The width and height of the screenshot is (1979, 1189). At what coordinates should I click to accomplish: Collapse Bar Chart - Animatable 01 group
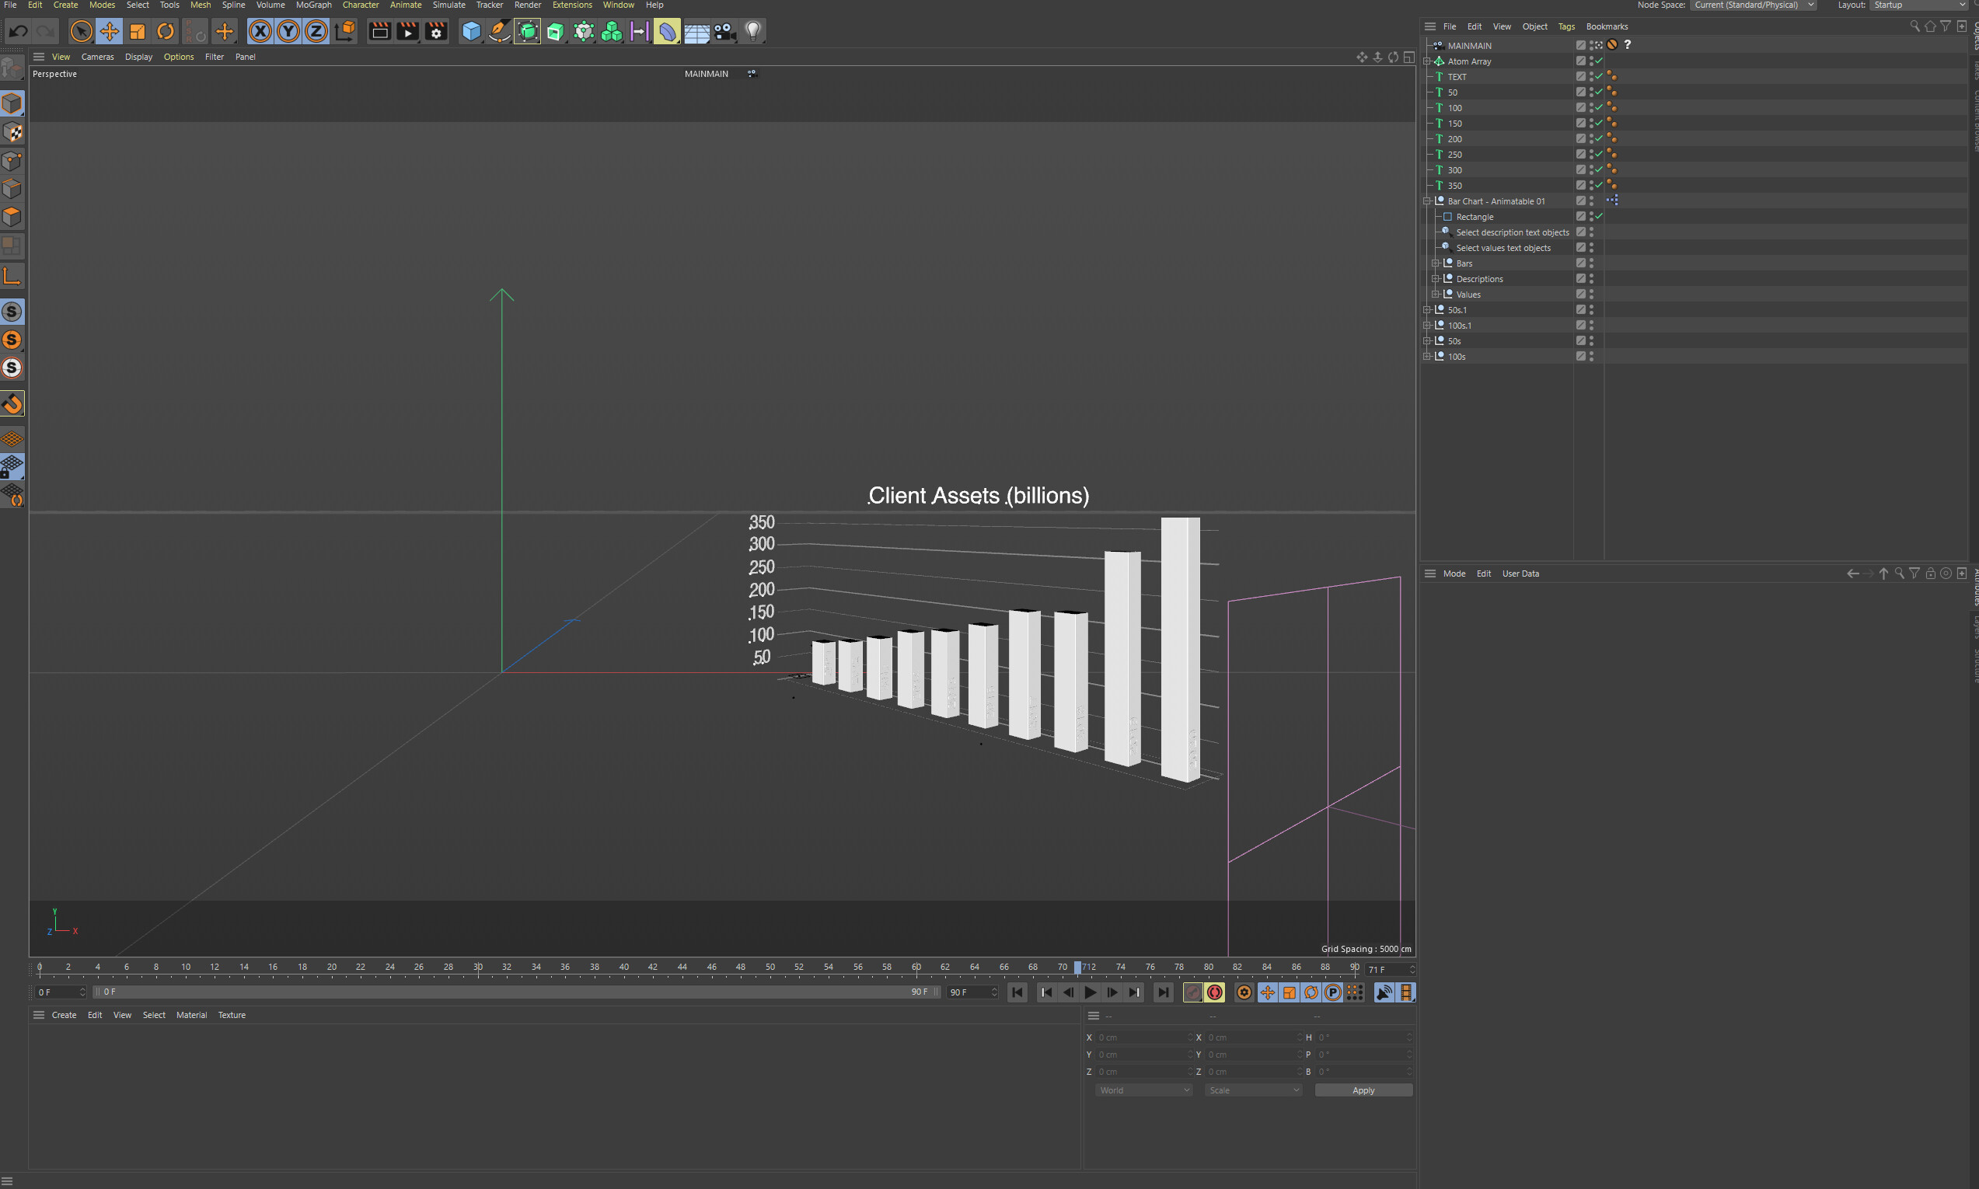1427,202
